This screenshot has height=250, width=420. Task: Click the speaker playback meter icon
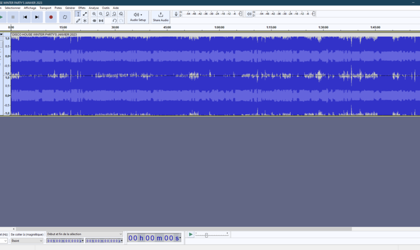(249, 14)
